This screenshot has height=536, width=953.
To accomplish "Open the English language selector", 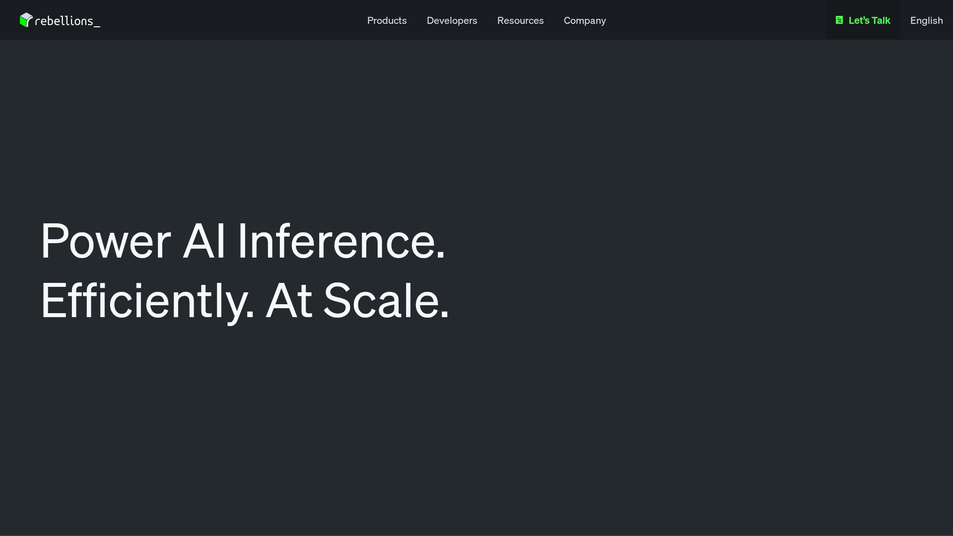I will [x=926, y=20].
